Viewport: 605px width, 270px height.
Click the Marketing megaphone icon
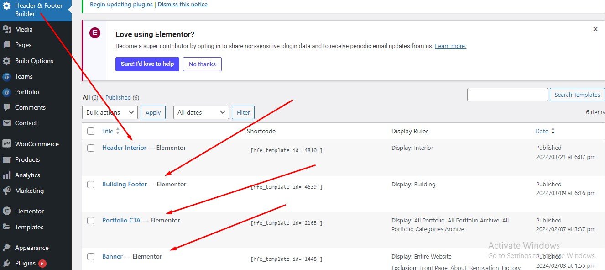7,191
